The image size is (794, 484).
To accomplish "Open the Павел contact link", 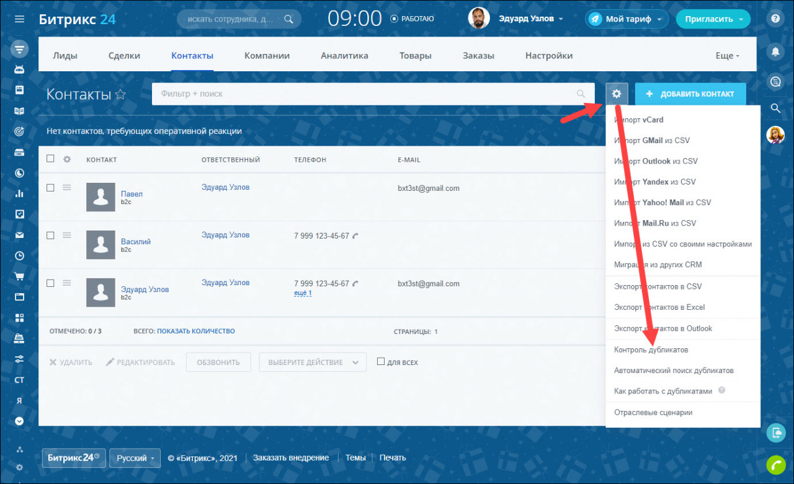I will [x=132, y=194].
